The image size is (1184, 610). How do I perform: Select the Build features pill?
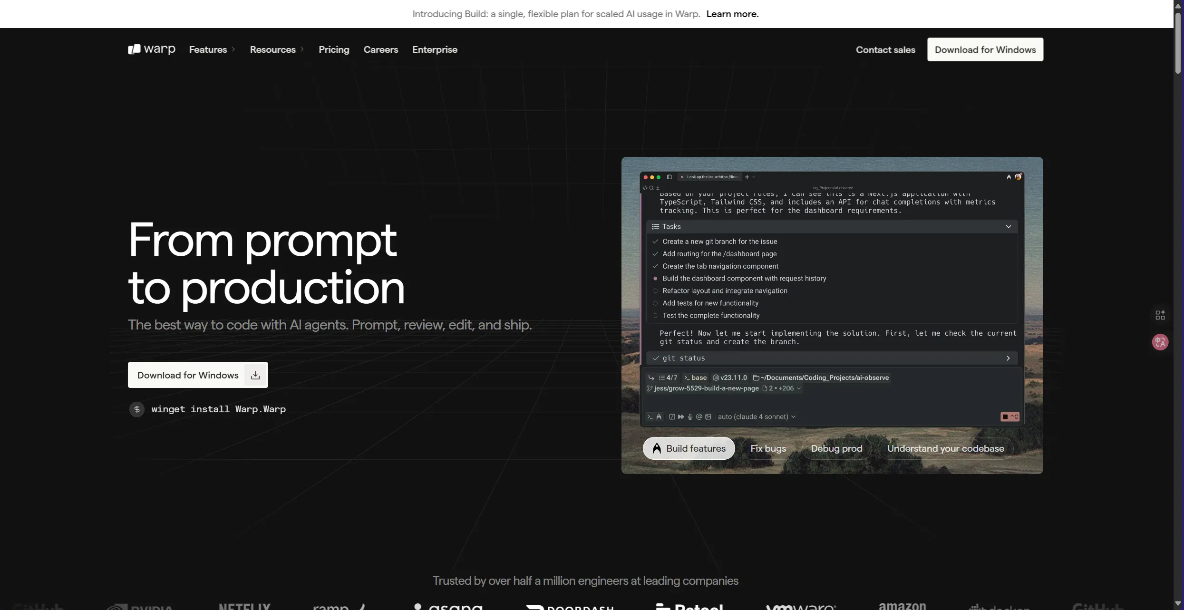click(x=689, y=448)
